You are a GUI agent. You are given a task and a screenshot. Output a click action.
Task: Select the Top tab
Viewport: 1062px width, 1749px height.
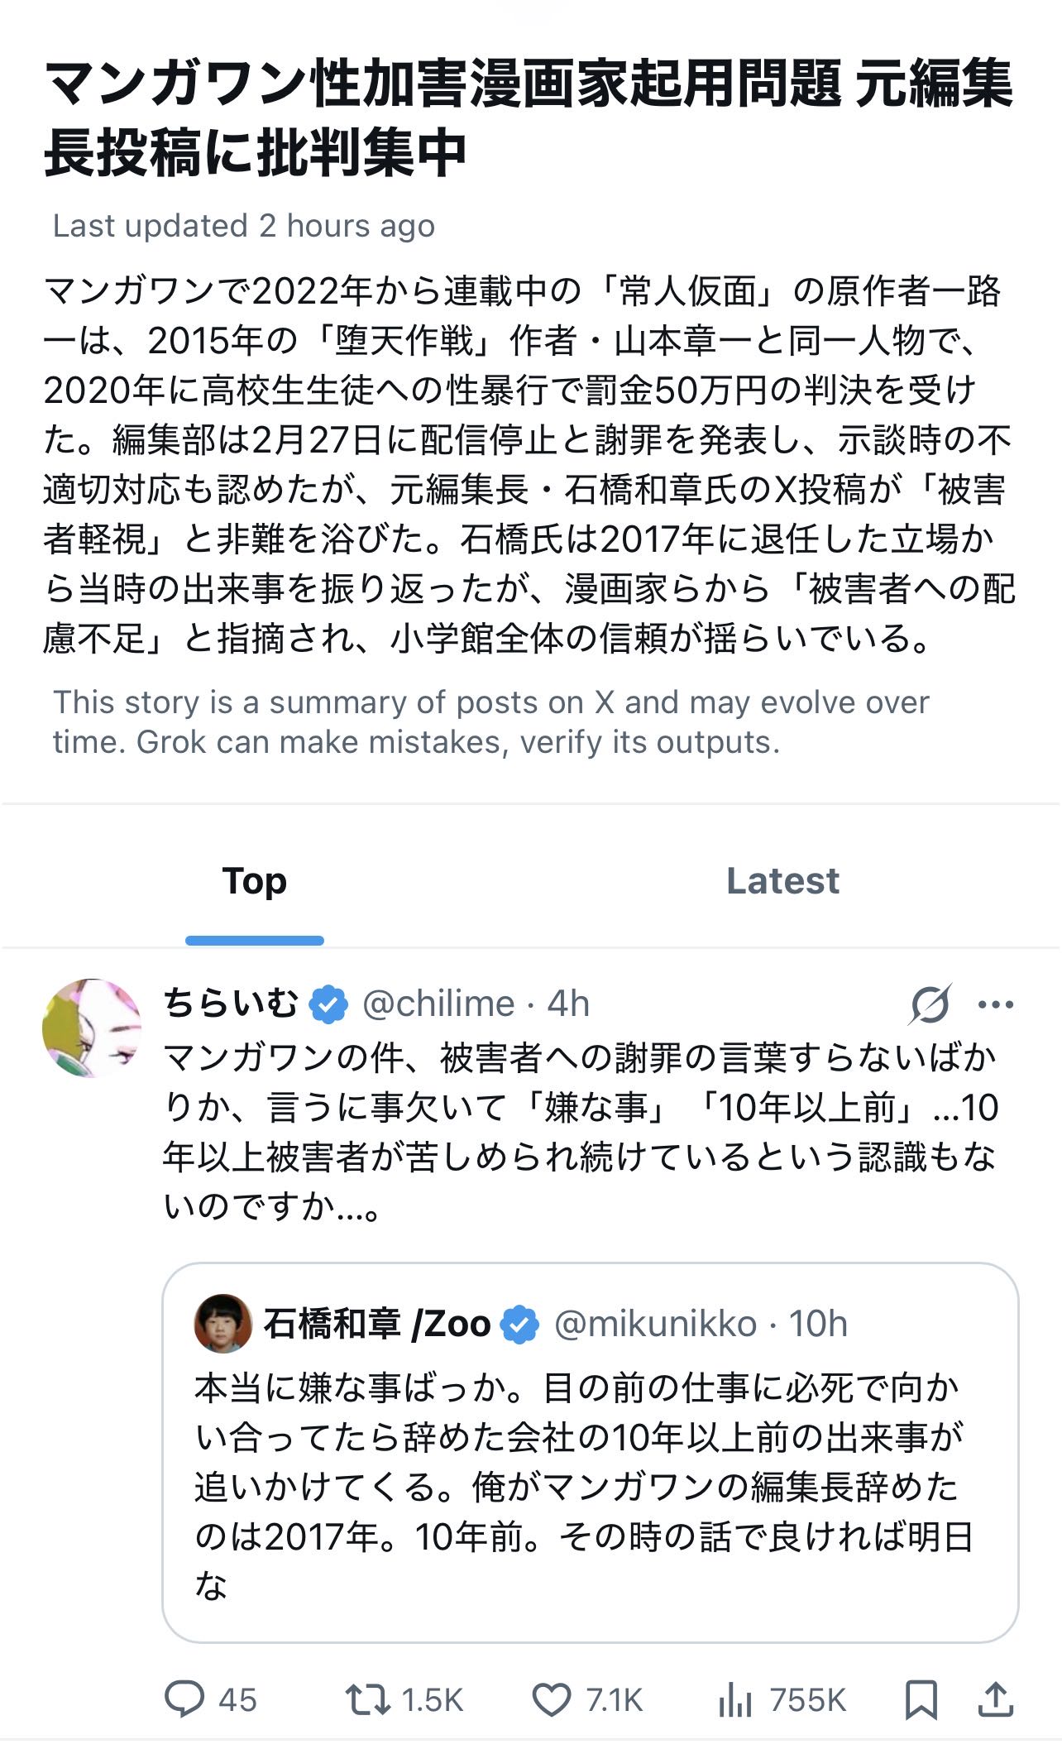tap(255, 881)
